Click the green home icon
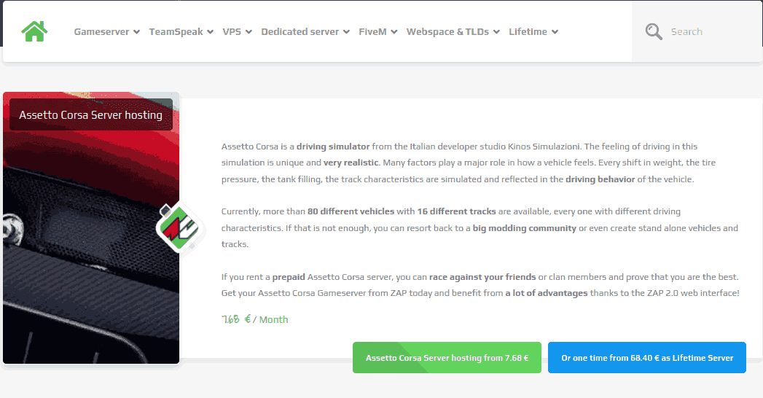 point(34,31)
